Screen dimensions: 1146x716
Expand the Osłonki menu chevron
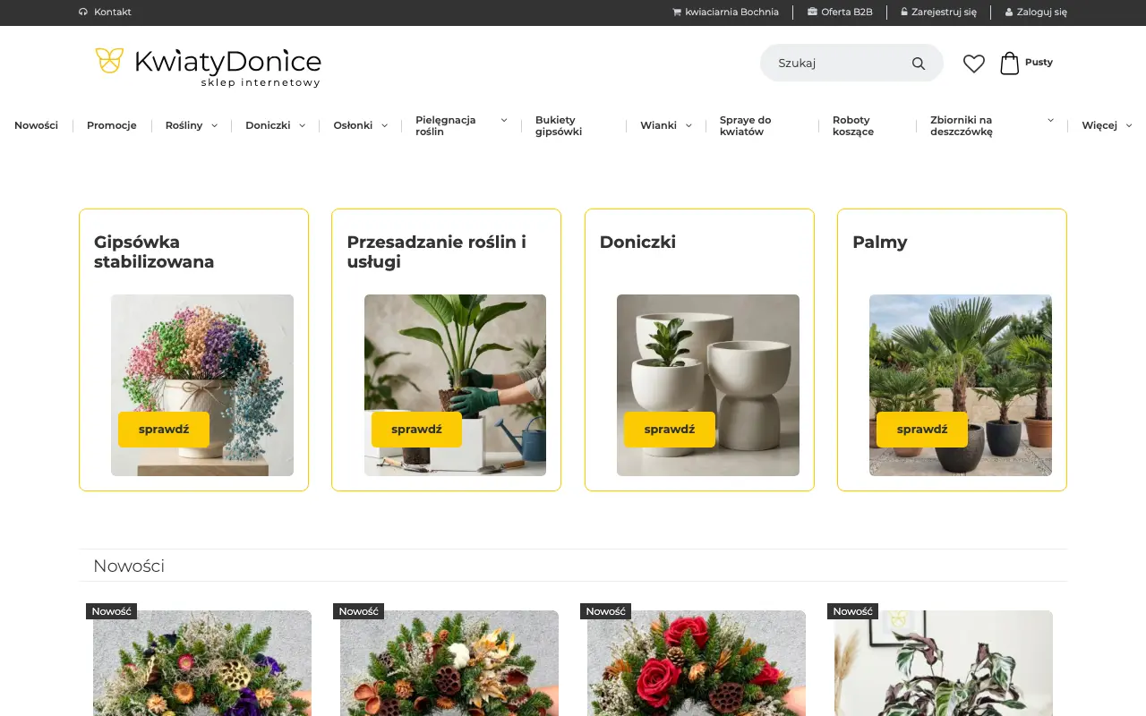click(385, 126)
